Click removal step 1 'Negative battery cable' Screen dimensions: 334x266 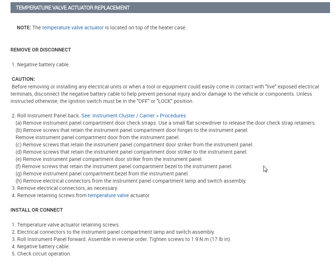pyautogui.click(x=43, y=65)
